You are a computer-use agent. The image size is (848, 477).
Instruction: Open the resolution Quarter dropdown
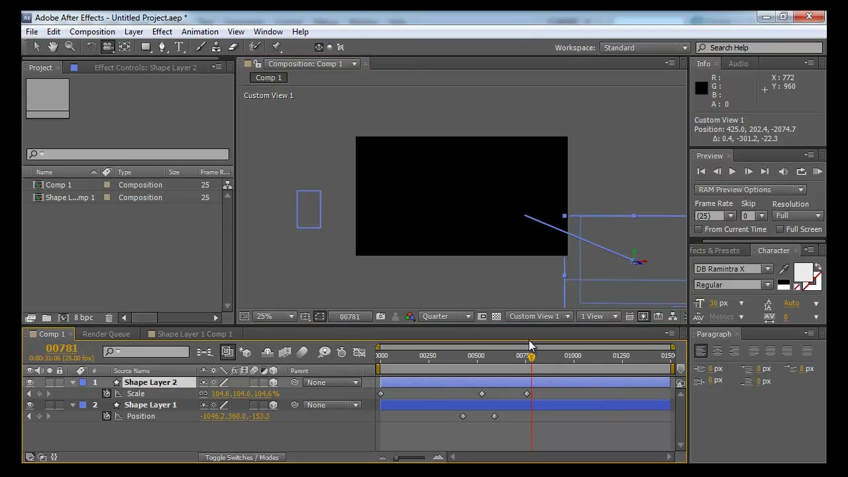tap(447, 317)
